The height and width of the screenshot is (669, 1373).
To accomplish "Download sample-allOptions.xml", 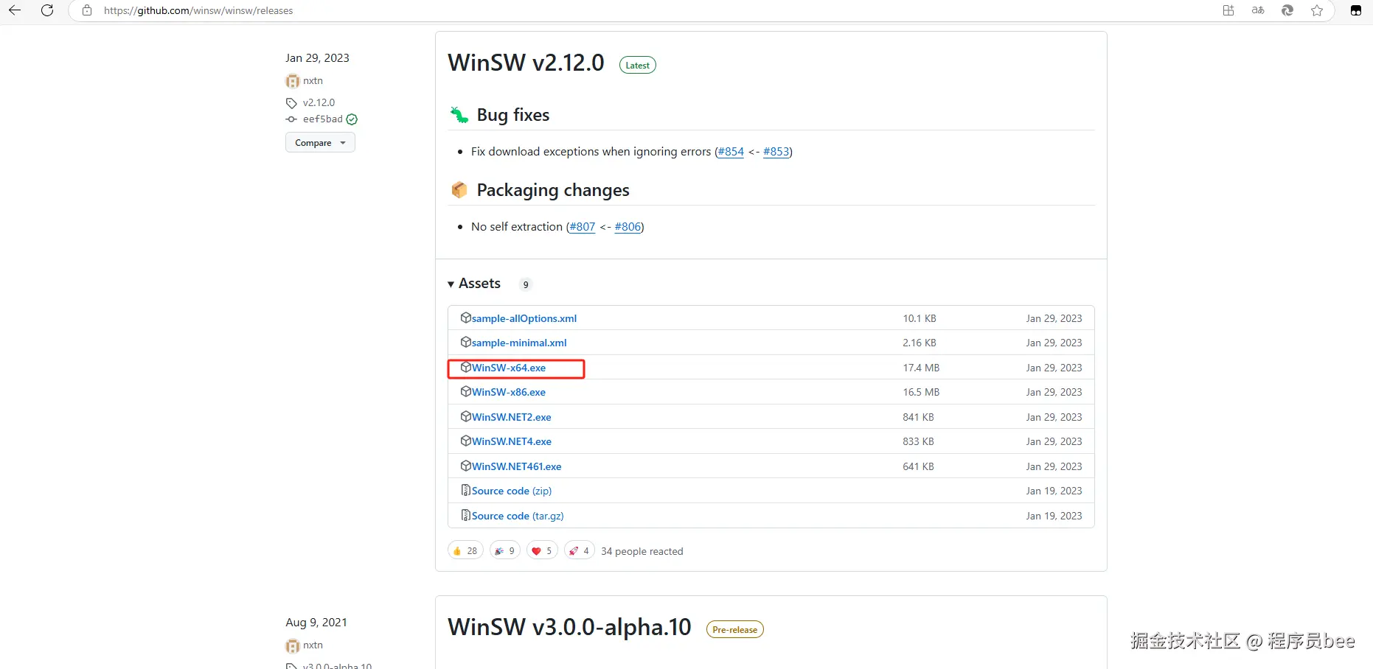I will click(524, 318).
